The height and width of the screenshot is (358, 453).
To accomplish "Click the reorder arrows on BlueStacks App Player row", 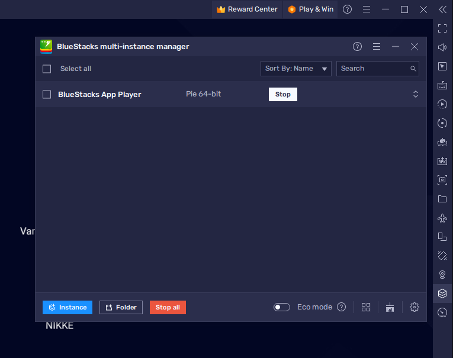I will (x=416, y=94).
